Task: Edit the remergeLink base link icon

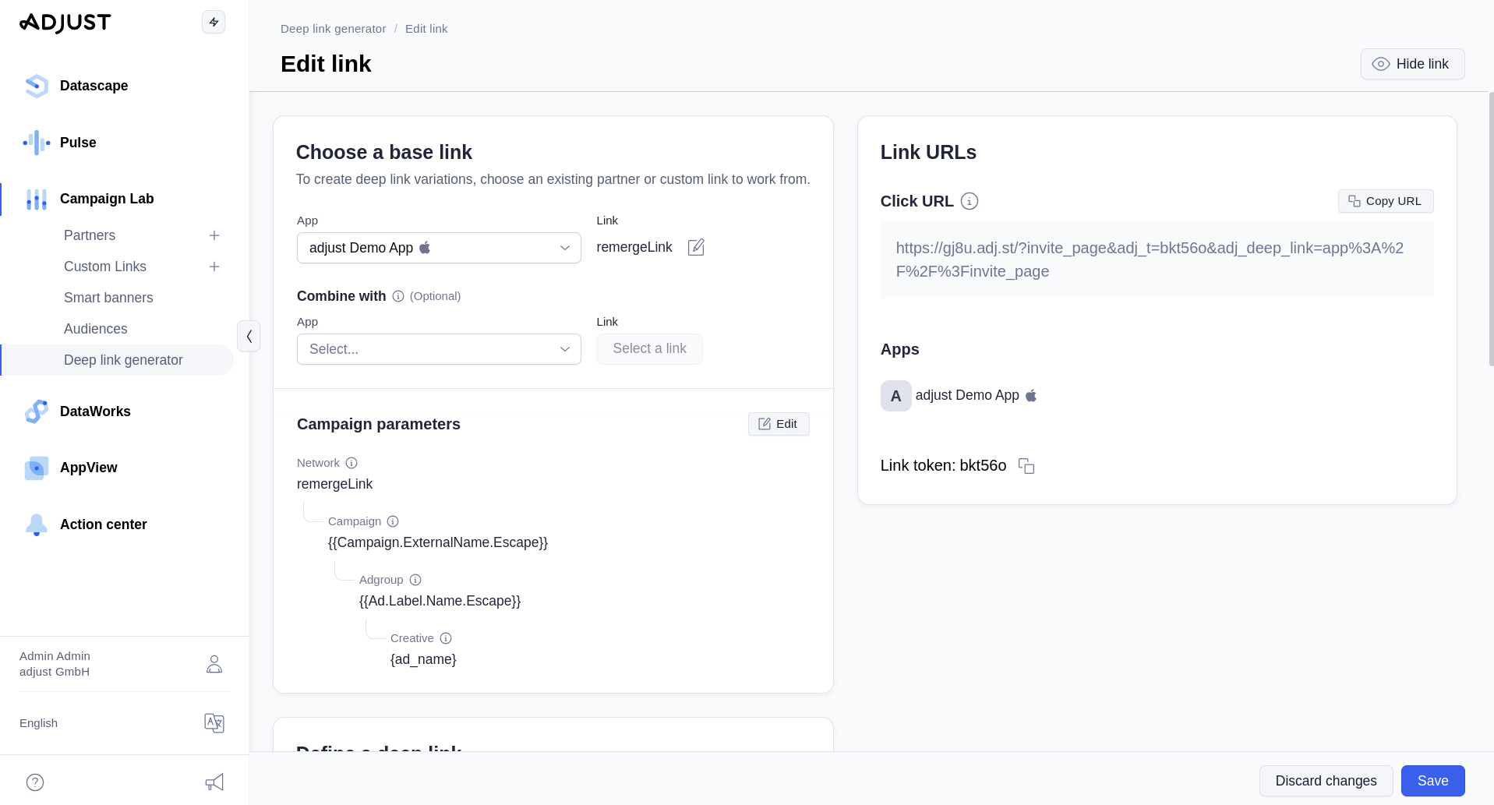Action: (696, 247)
